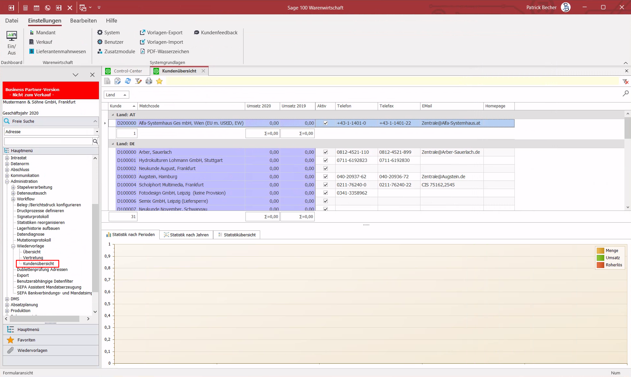The height and width of the screenshot is (377, 631).
Task: Toggle Aktiv checkbox for Neukunde August, Frankfurt
Action: point(325,168)
